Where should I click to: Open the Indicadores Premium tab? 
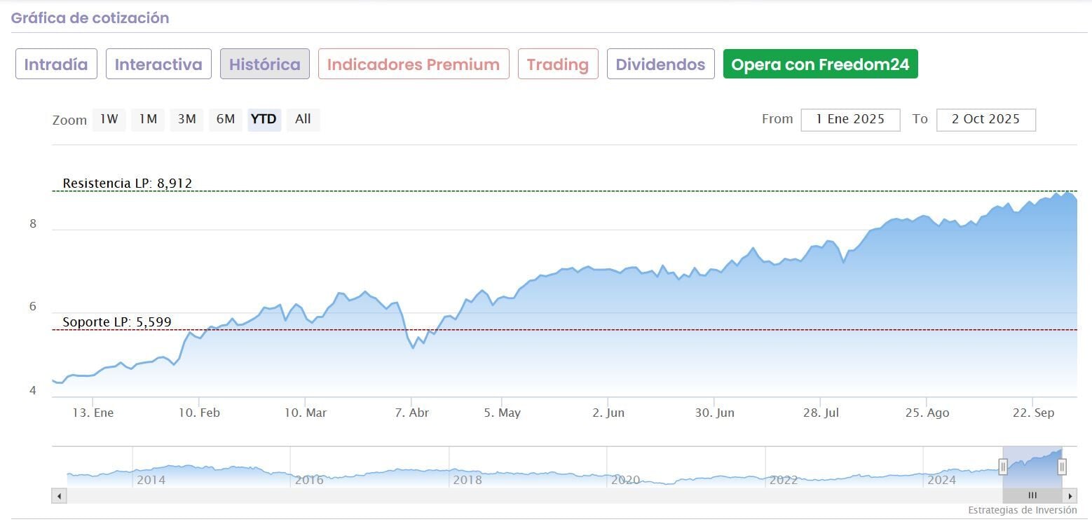(x=414, y=64)
